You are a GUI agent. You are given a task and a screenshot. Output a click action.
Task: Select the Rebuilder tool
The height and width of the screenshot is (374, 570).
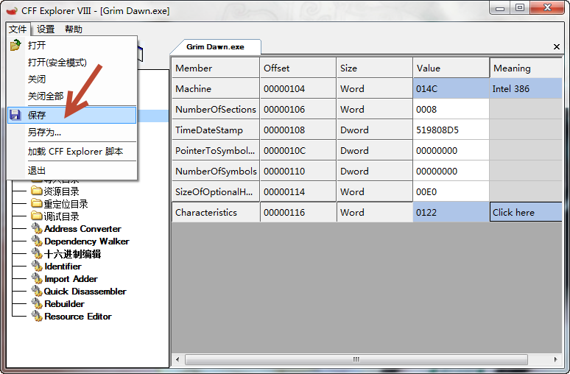pyautogui.click(x=64, y=304)
